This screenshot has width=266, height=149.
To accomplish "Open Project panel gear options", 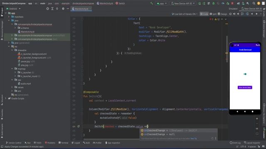I will pos(63,9).
